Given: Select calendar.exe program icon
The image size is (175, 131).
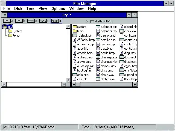Looking at the screenshot, I should click(98, 27).
